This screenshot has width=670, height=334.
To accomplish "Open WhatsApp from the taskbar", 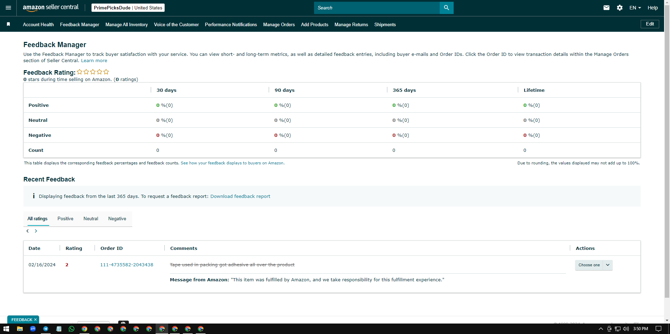I will [72, 329].
